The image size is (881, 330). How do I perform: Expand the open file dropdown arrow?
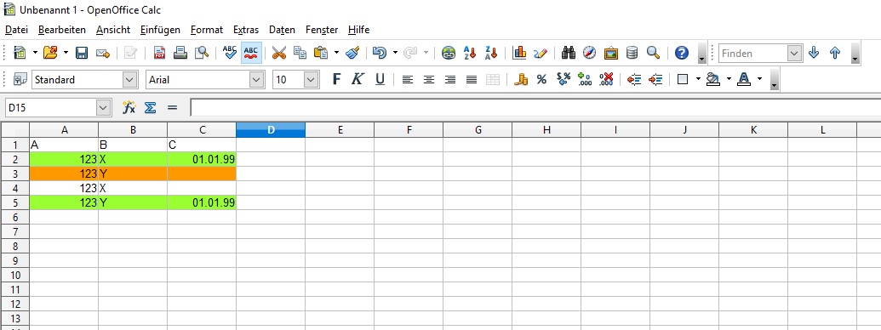click(66, 53)
